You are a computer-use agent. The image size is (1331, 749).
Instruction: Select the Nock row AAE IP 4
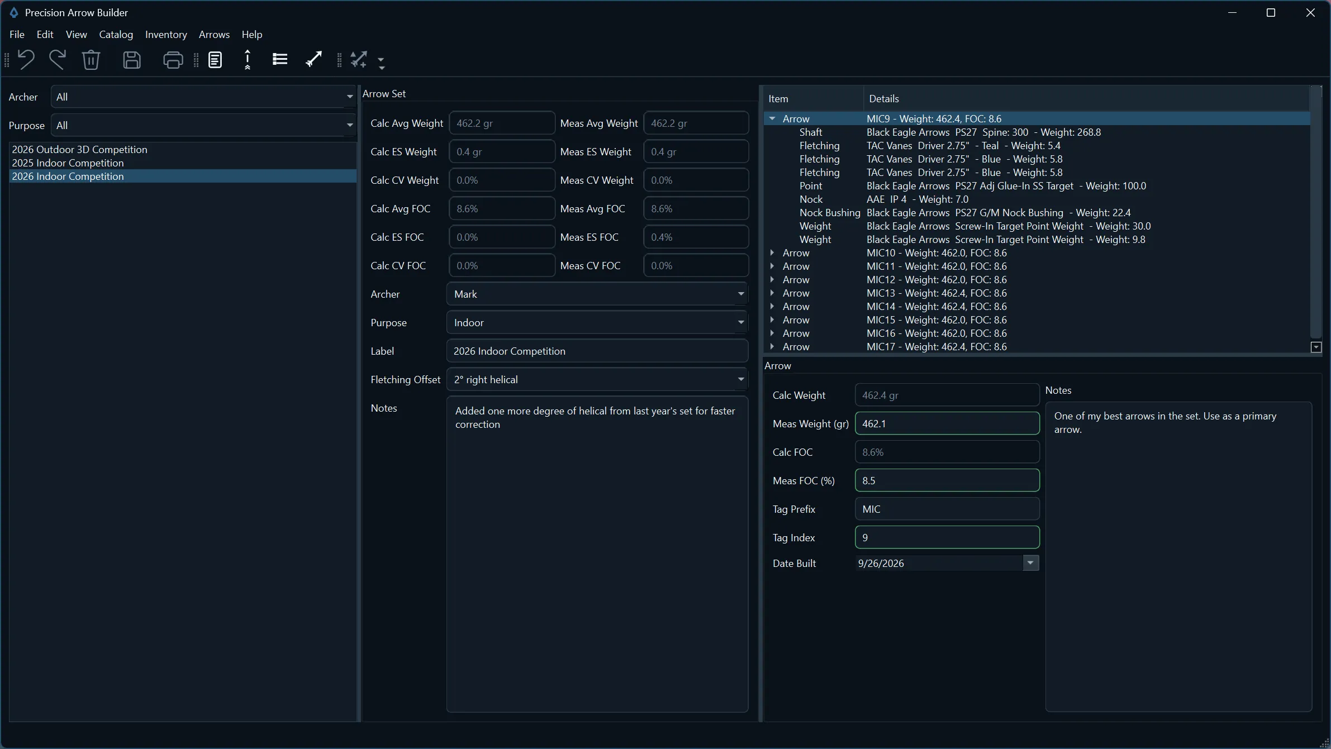(x=1037, y=199)
